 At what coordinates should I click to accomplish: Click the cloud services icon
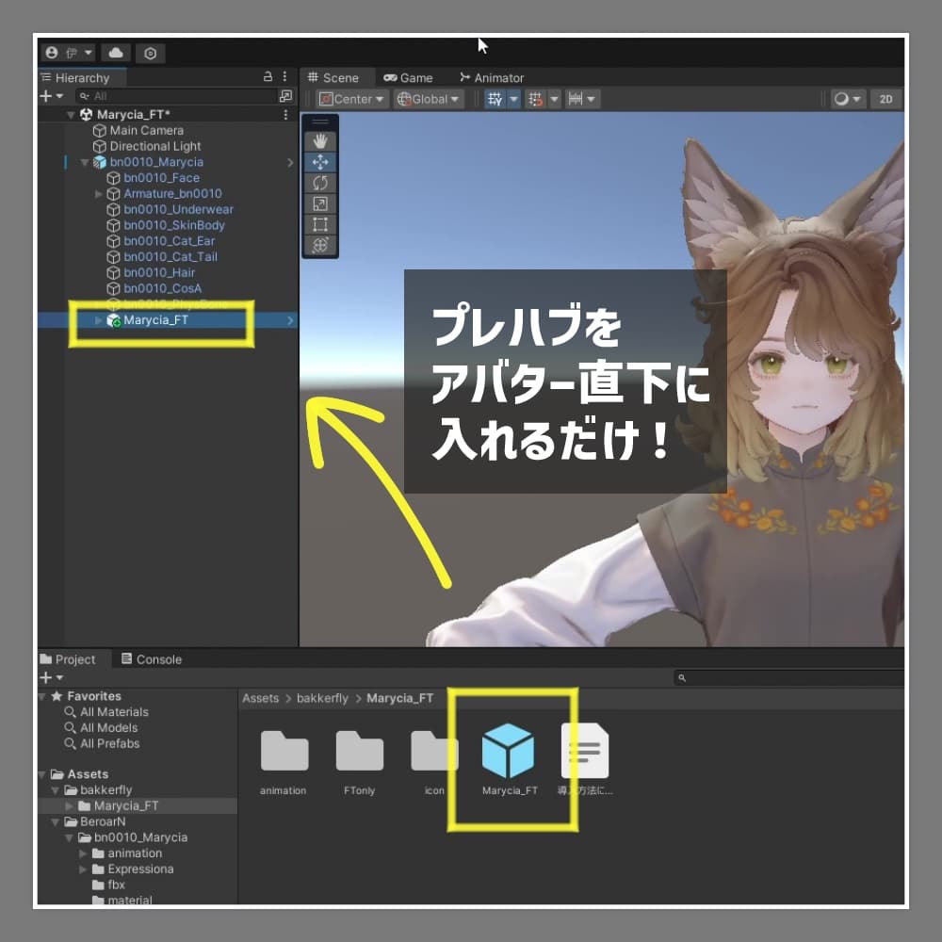pyautogui.click(x=116, y=53)
